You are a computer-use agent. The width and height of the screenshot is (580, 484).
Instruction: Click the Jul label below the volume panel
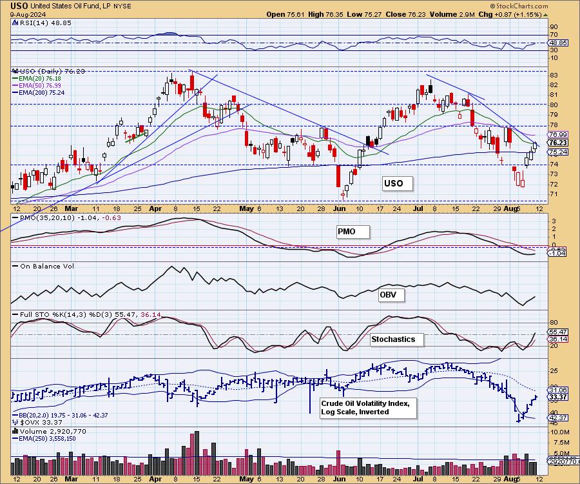coord(418,479)
